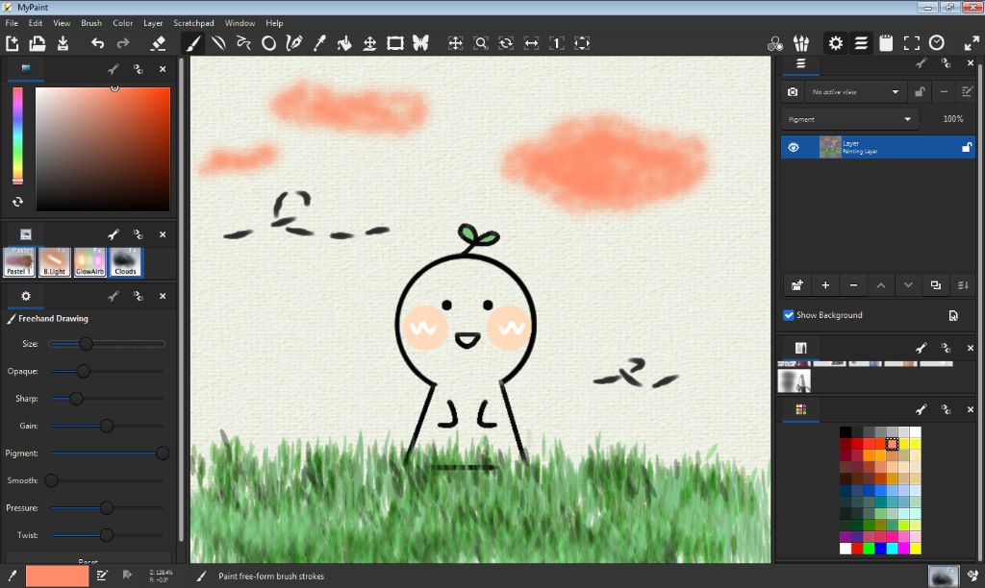Close the color selector panel
The height and width of the screenshot is (588, 985).
click(x=163, y=69)
